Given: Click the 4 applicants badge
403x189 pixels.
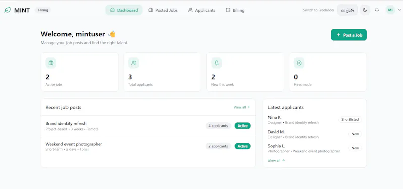Looking at the screenshot, I should [218, 125].
